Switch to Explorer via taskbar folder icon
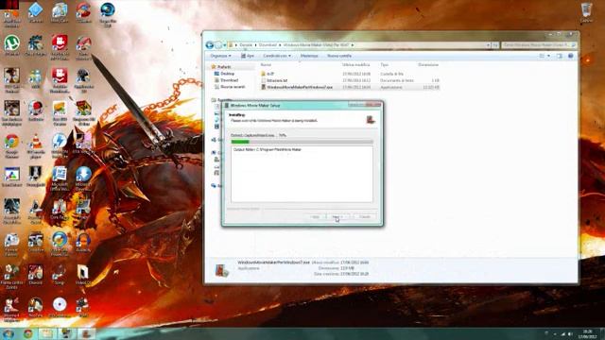 click(47, 333)
